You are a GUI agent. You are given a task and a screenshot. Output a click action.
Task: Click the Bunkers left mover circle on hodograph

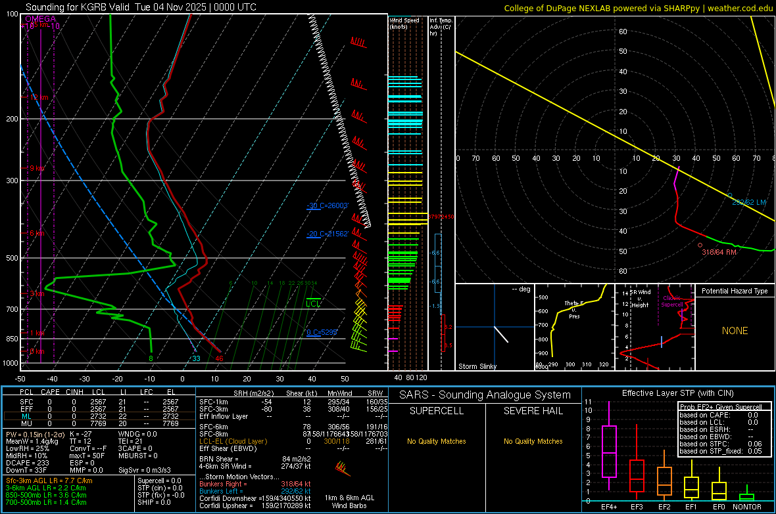click(729, 196)
